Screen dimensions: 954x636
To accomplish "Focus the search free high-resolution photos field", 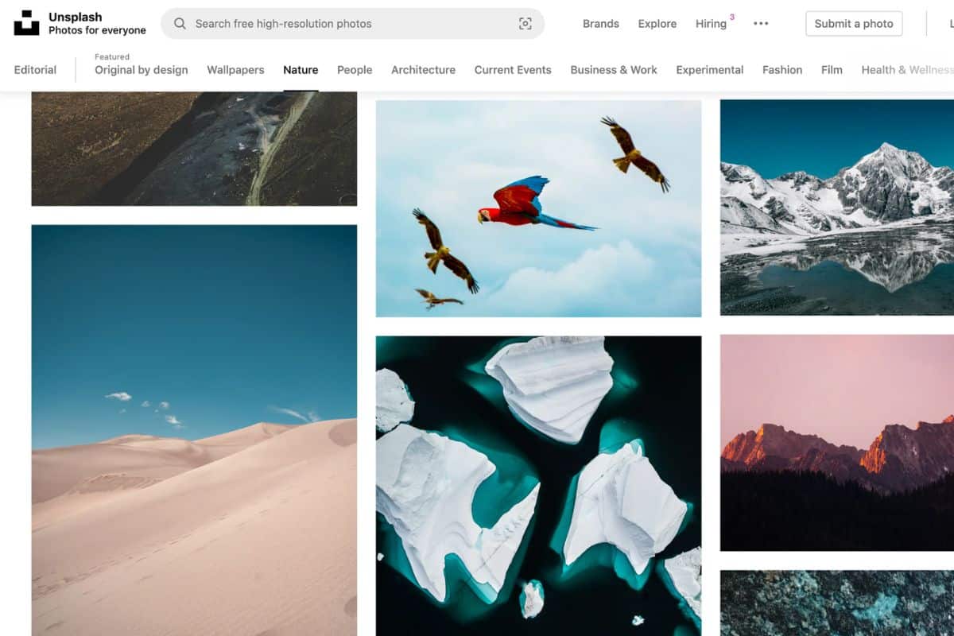I will point(352,24).
